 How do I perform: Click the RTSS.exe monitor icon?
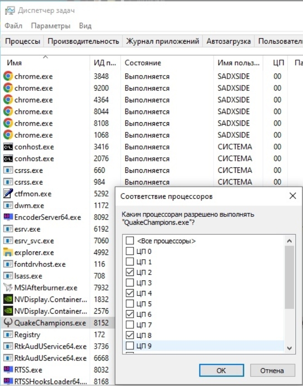click(x=8, y=370)
